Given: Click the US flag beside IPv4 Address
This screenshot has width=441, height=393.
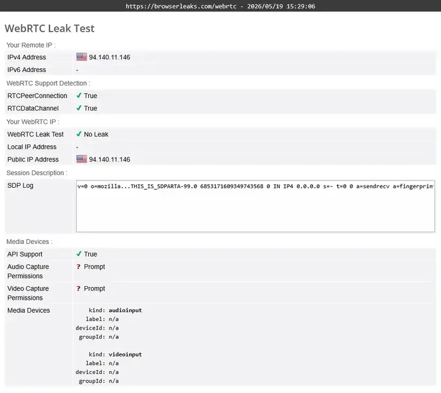Looking at the screenshot, I should (x=81, y=57).
